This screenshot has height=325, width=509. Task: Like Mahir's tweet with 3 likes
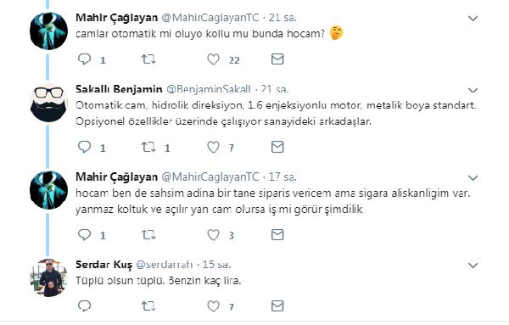[x=213, y=234]
